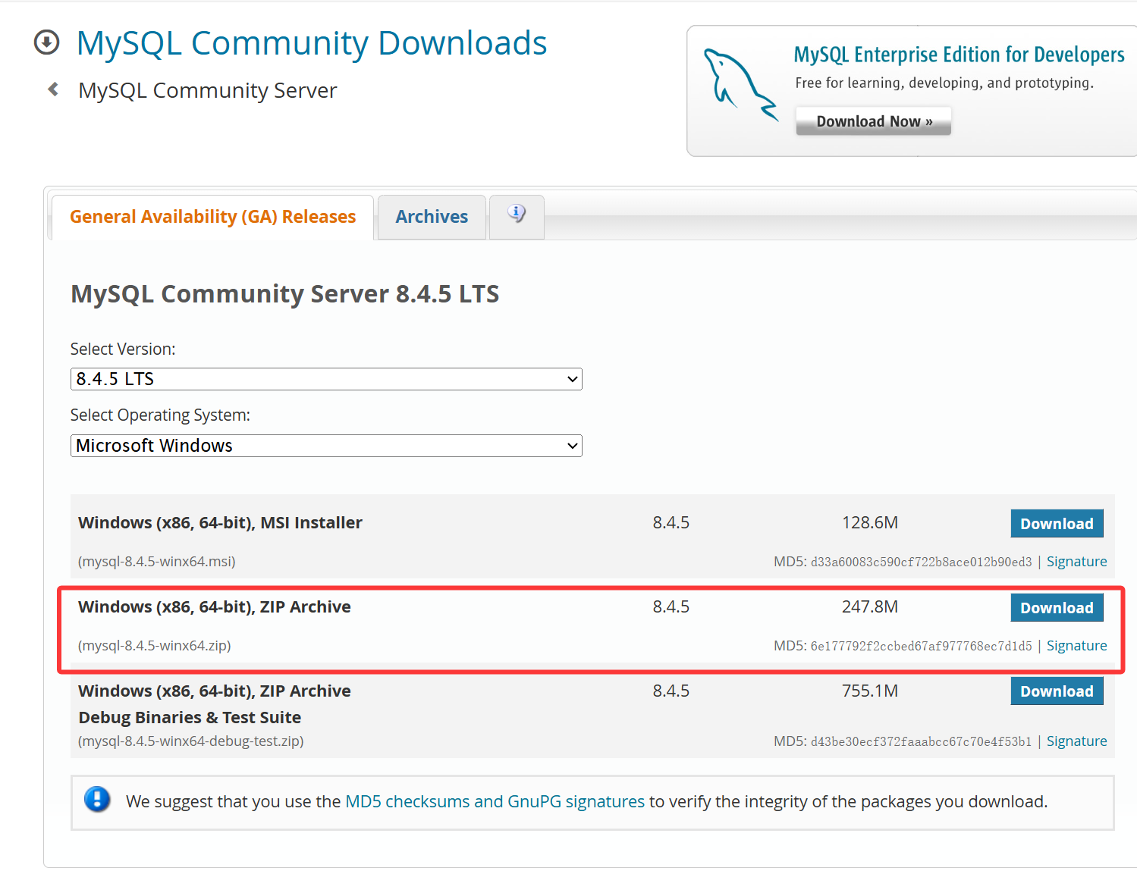Open the Select Version dropdown showing 8.4.5 LTS
Viewport: 1137px width, 893px height.
click(x=326, y=379)
